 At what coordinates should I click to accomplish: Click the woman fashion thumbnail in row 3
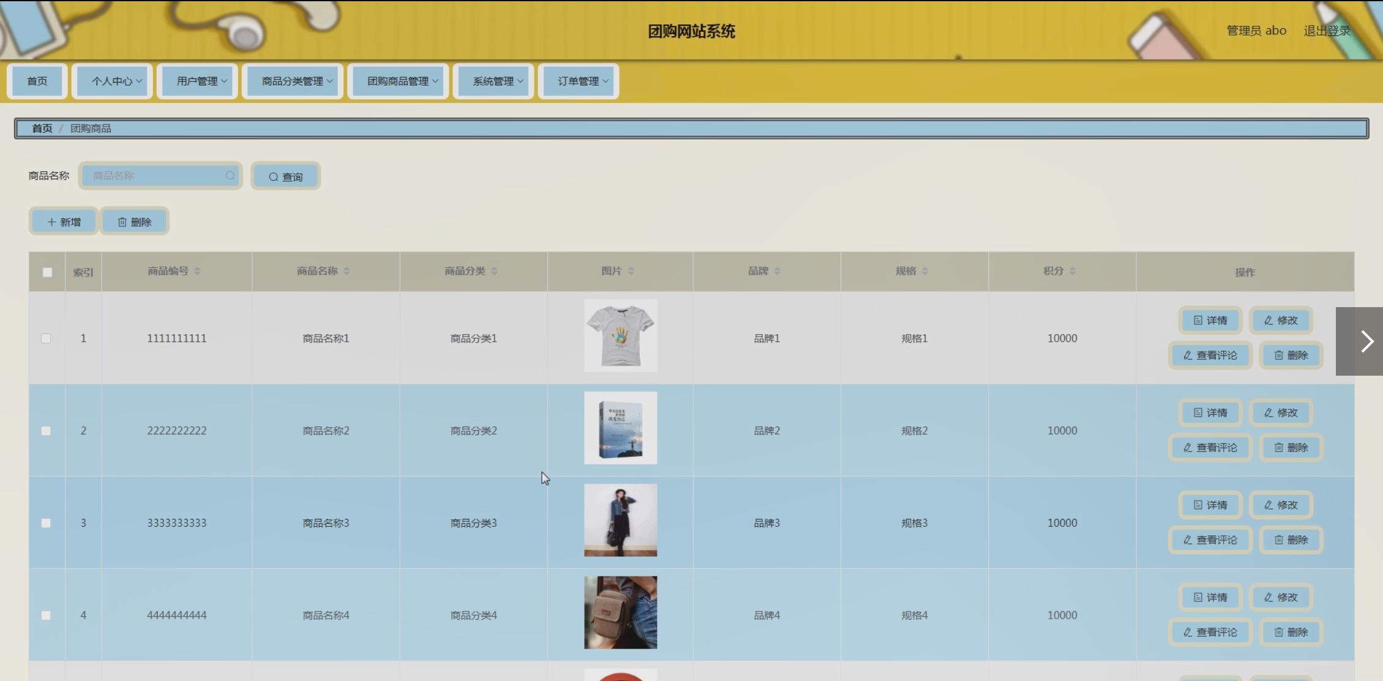(x=620, y=520)
